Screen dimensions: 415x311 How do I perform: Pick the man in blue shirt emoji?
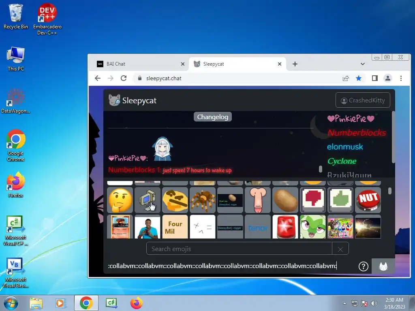[148, 227]
